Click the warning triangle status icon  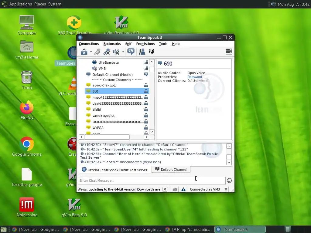(x=183, y=189)
